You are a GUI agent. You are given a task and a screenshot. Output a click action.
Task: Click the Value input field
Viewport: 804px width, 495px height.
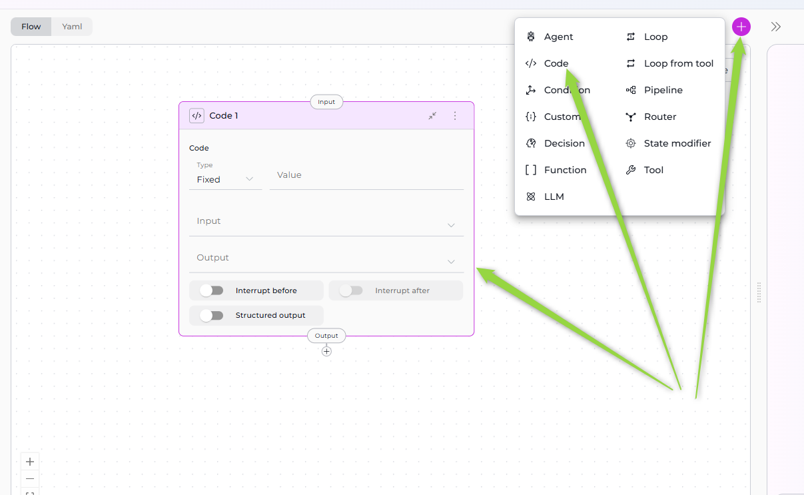pos(366,175)
